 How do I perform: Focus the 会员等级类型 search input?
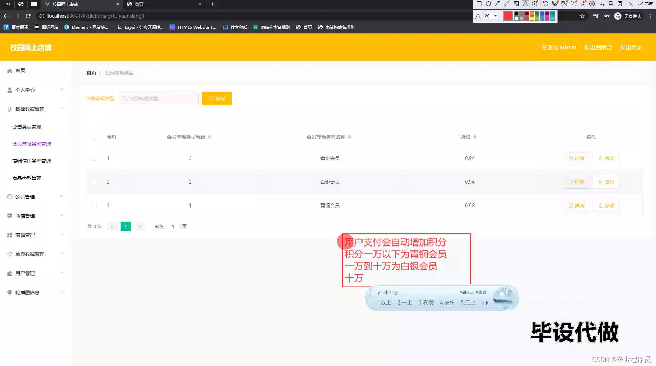coord(159,98)
